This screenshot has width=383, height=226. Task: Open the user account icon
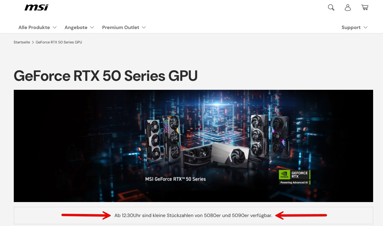[348, 7]
